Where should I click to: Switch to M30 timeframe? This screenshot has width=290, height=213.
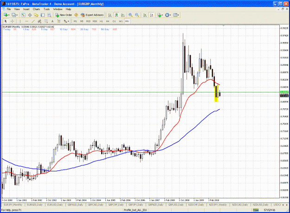[x=95, y=21]
